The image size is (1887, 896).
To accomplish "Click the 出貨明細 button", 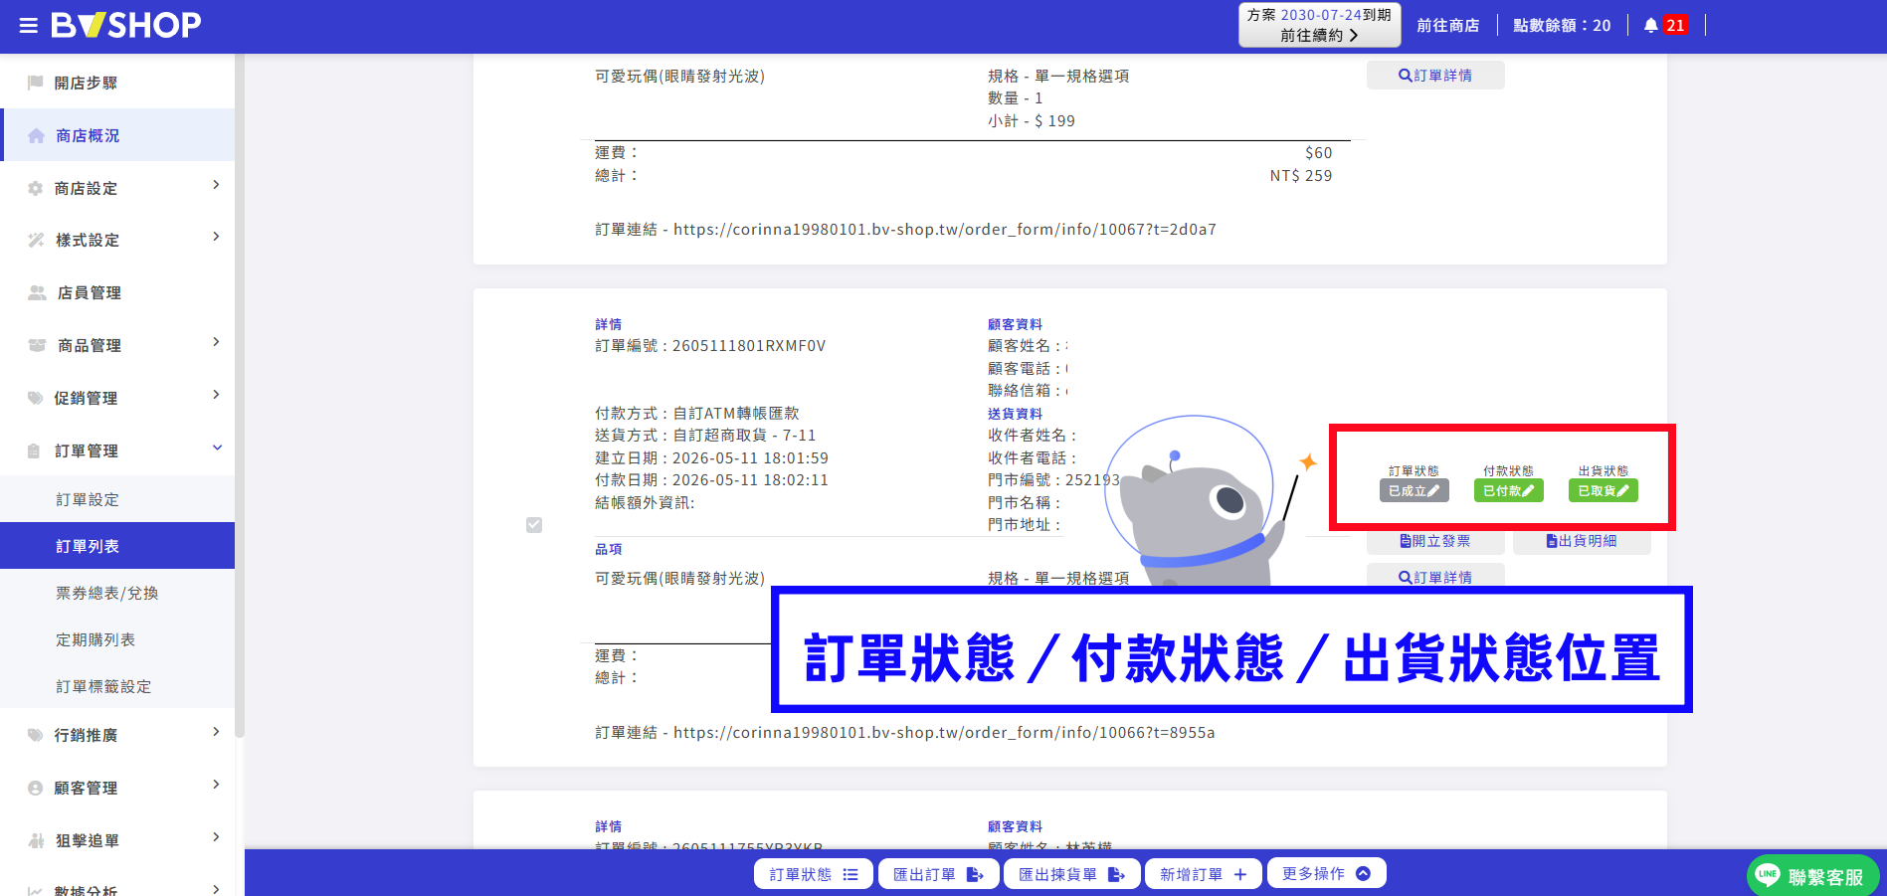I will pos(1582,541).
